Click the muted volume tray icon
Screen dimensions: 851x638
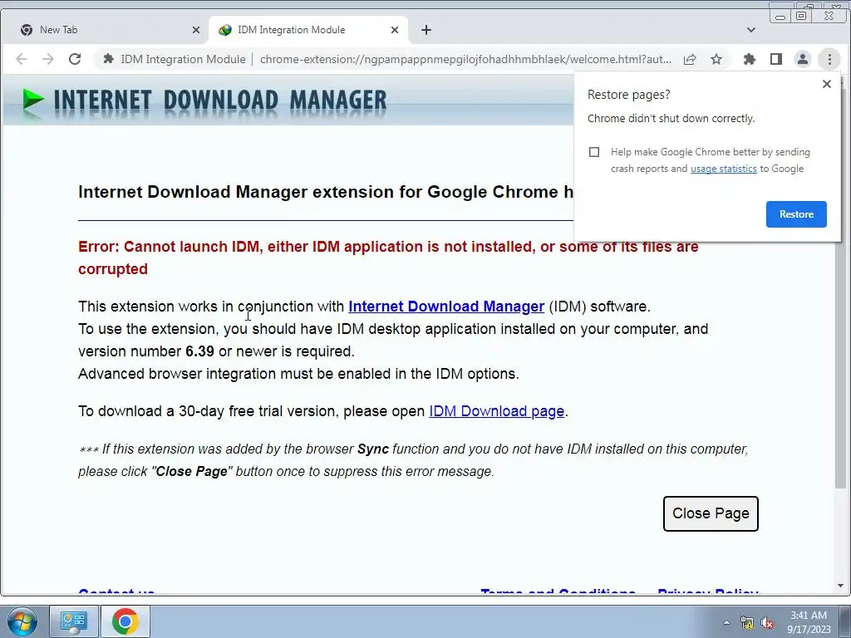767,623
